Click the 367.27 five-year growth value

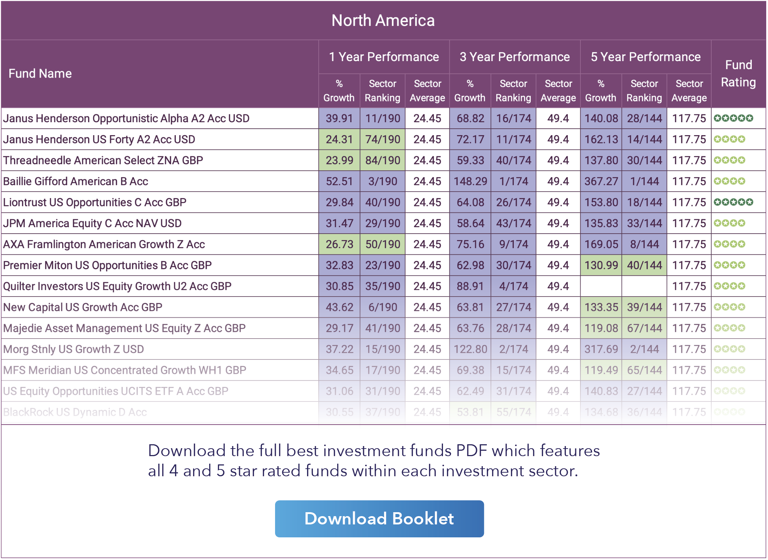coord(601,181)
